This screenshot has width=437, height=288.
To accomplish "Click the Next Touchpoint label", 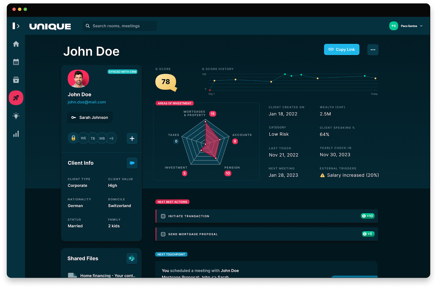I will click(171, 254).
